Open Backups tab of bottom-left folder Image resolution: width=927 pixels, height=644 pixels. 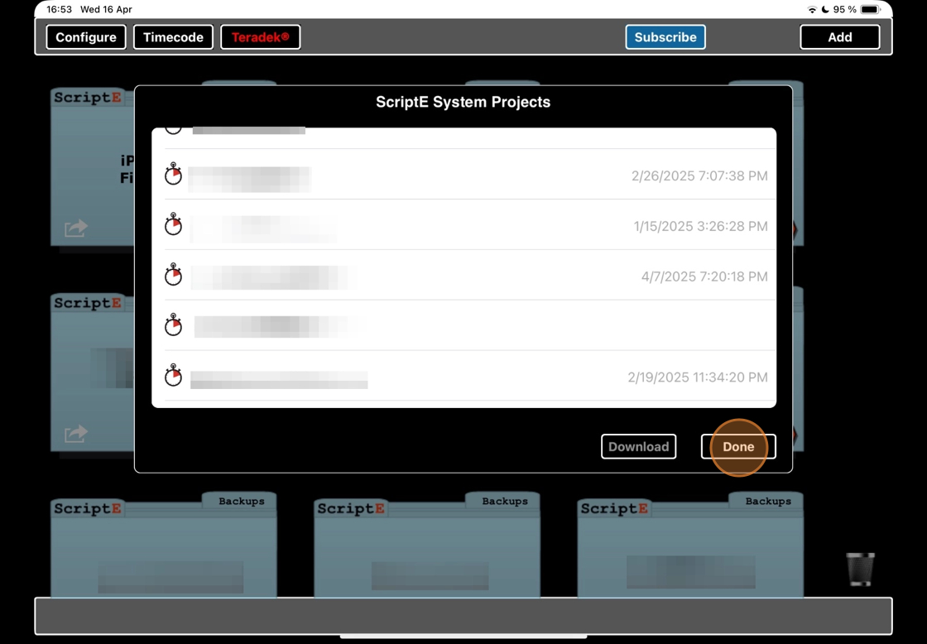coord(241,501)
